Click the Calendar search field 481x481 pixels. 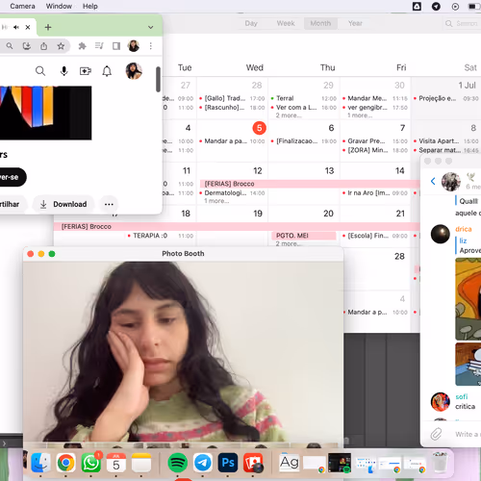click(x=462, y=23)
